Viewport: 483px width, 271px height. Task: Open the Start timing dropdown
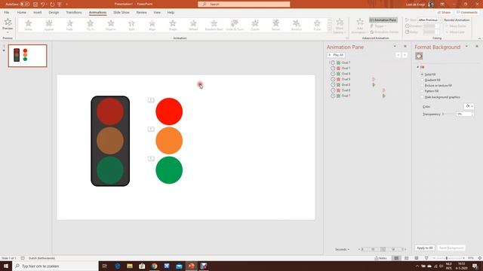point(429,20)
